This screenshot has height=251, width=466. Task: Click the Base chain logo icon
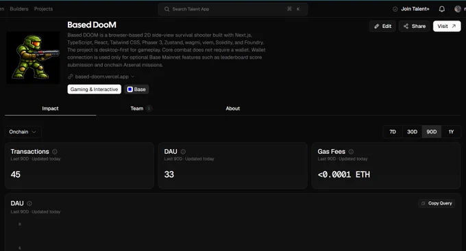[130, 90]
